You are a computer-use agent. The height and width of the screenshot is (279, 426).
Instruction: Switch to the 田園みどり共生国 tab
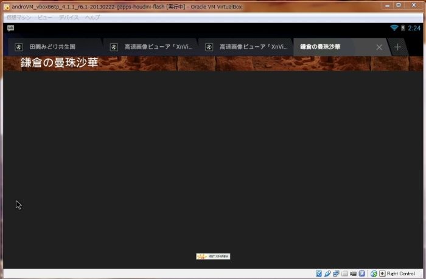pyautogui.click(x=52, y=47)
